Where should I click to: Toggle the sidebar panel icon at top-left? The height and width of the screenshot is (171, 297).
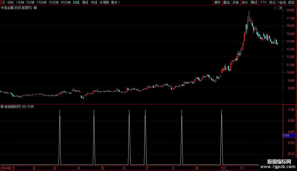coord(3,2)
